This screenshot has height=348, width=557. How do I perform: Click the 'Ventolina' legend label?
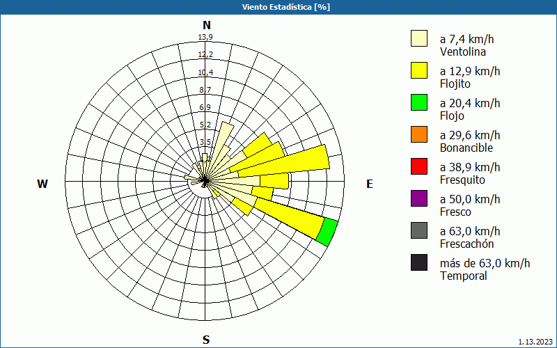click(463, 52)
